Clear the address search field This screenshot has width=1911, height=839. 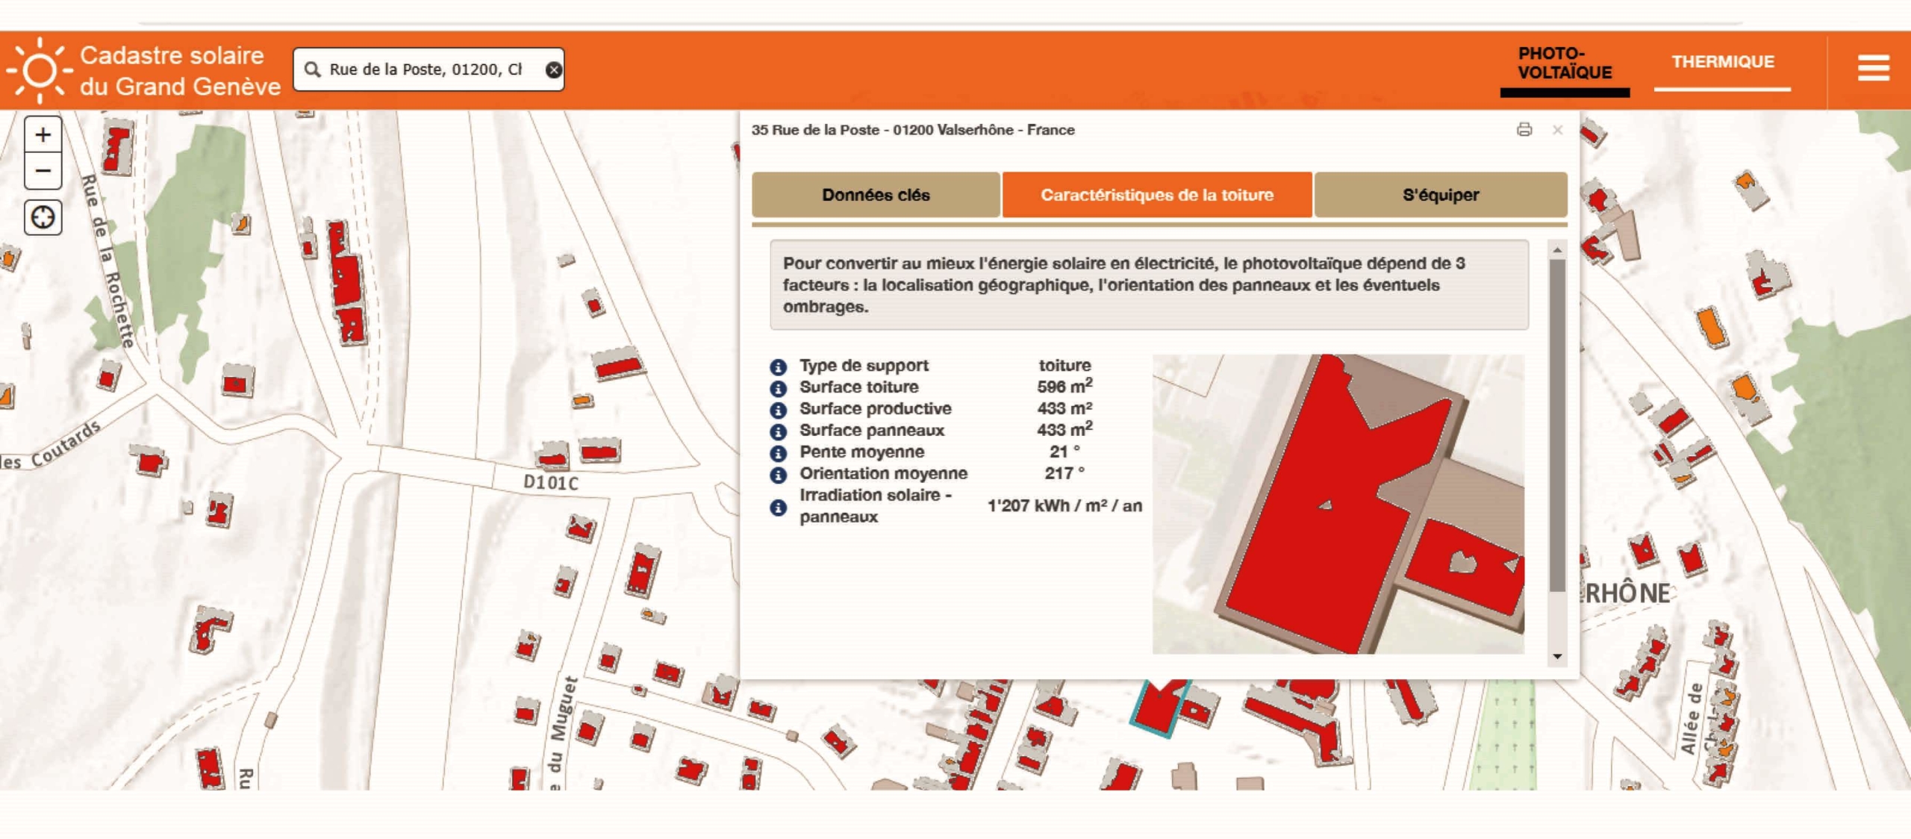553,69
